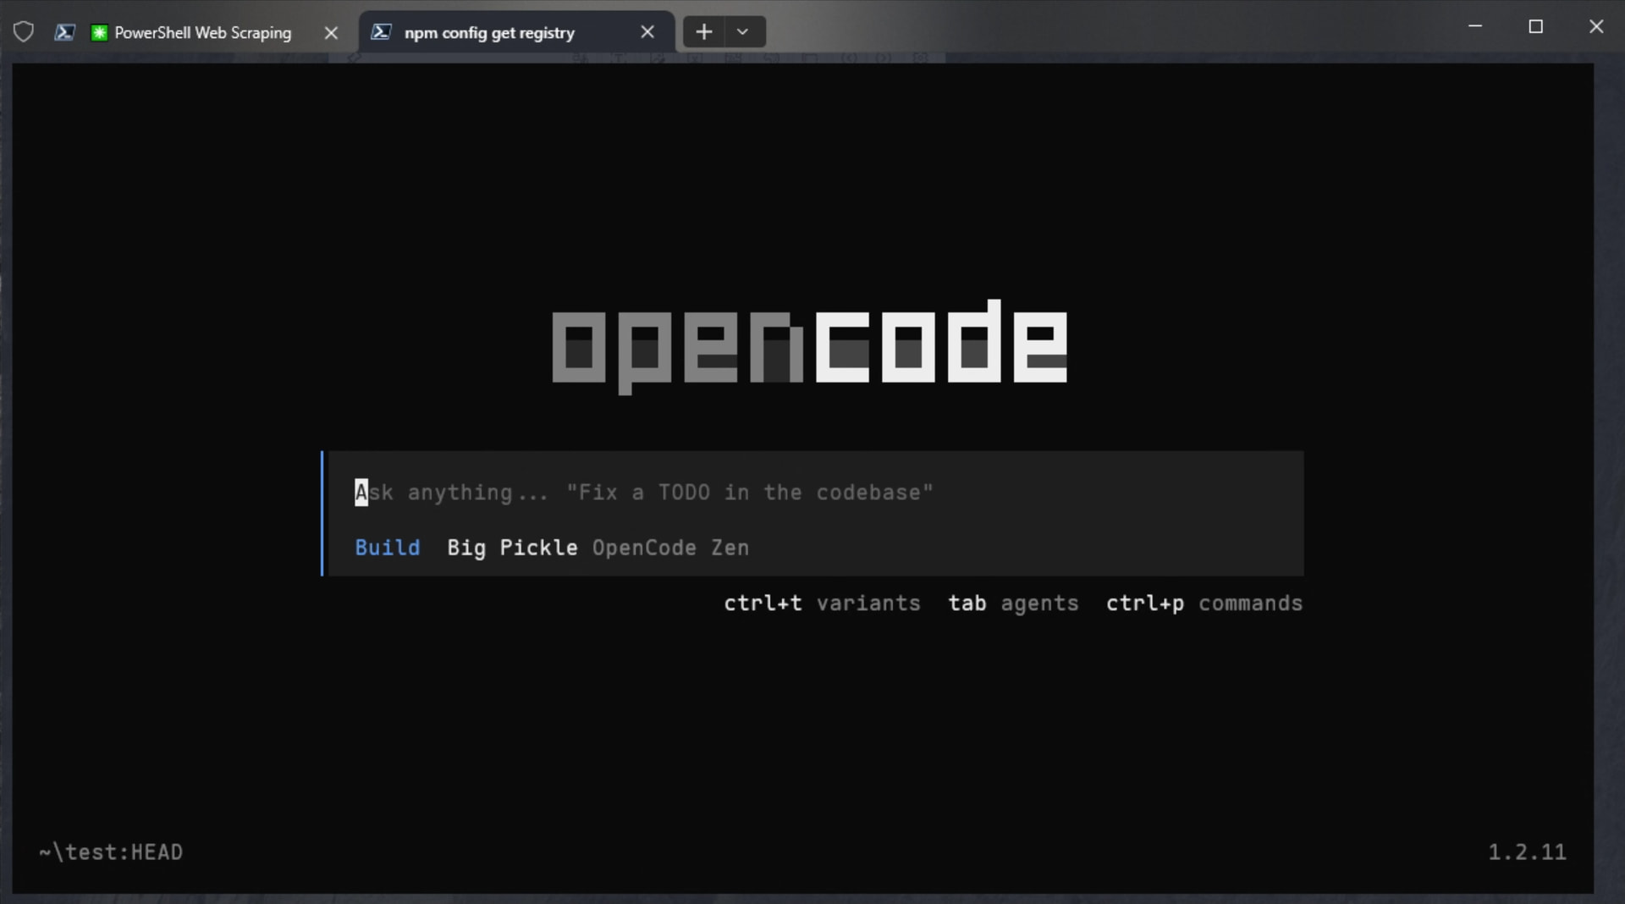Screen dimensions: 1625x904
Task: Click the tab agents hint
Action: pos(1013,604)
